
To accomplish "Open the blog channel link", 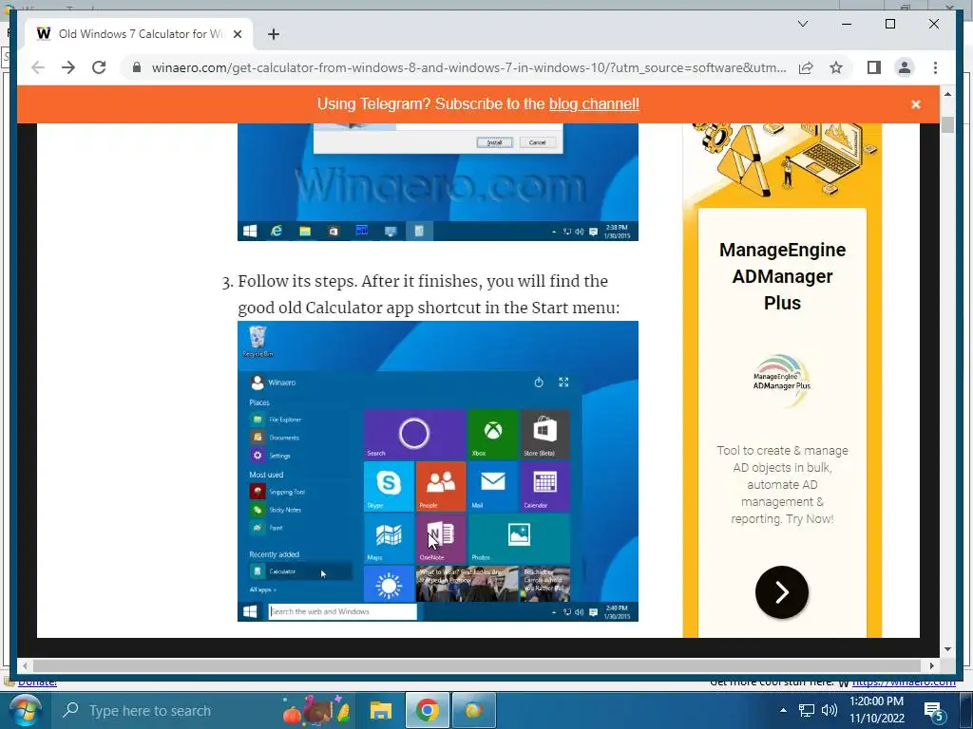I will click(594, 104).
